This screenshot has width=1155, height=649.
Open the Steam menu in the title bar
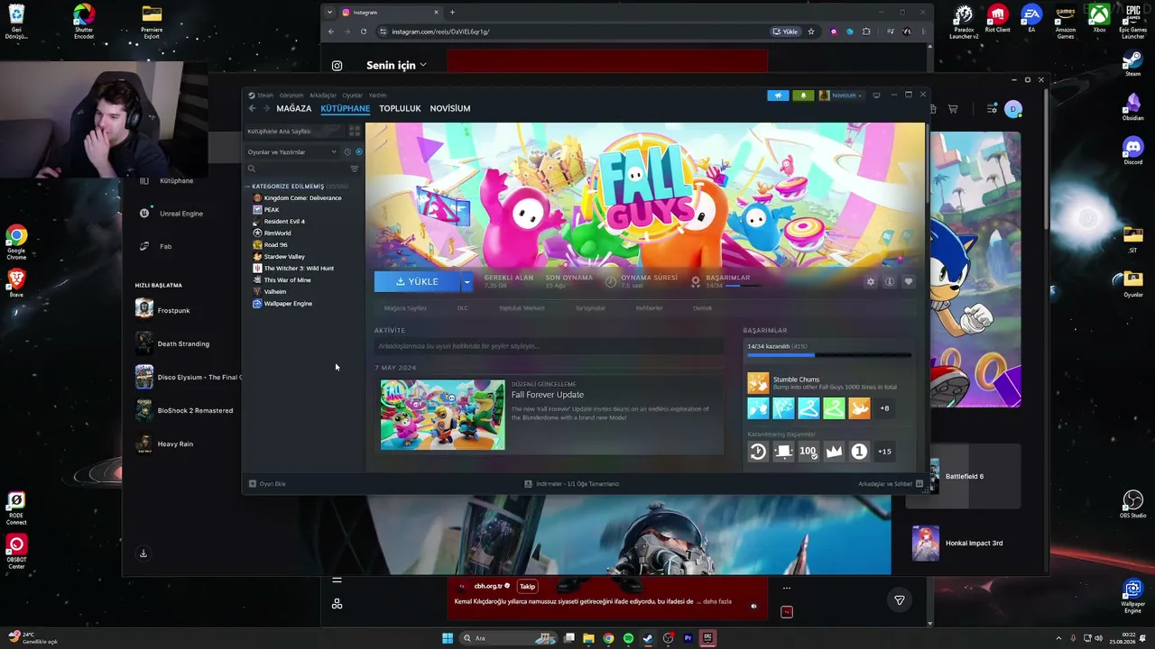264,96
